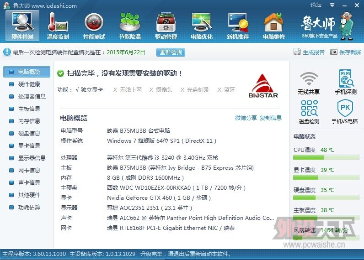
Task: Open the 电脑维修 repair tool
Action: [274, 26]
